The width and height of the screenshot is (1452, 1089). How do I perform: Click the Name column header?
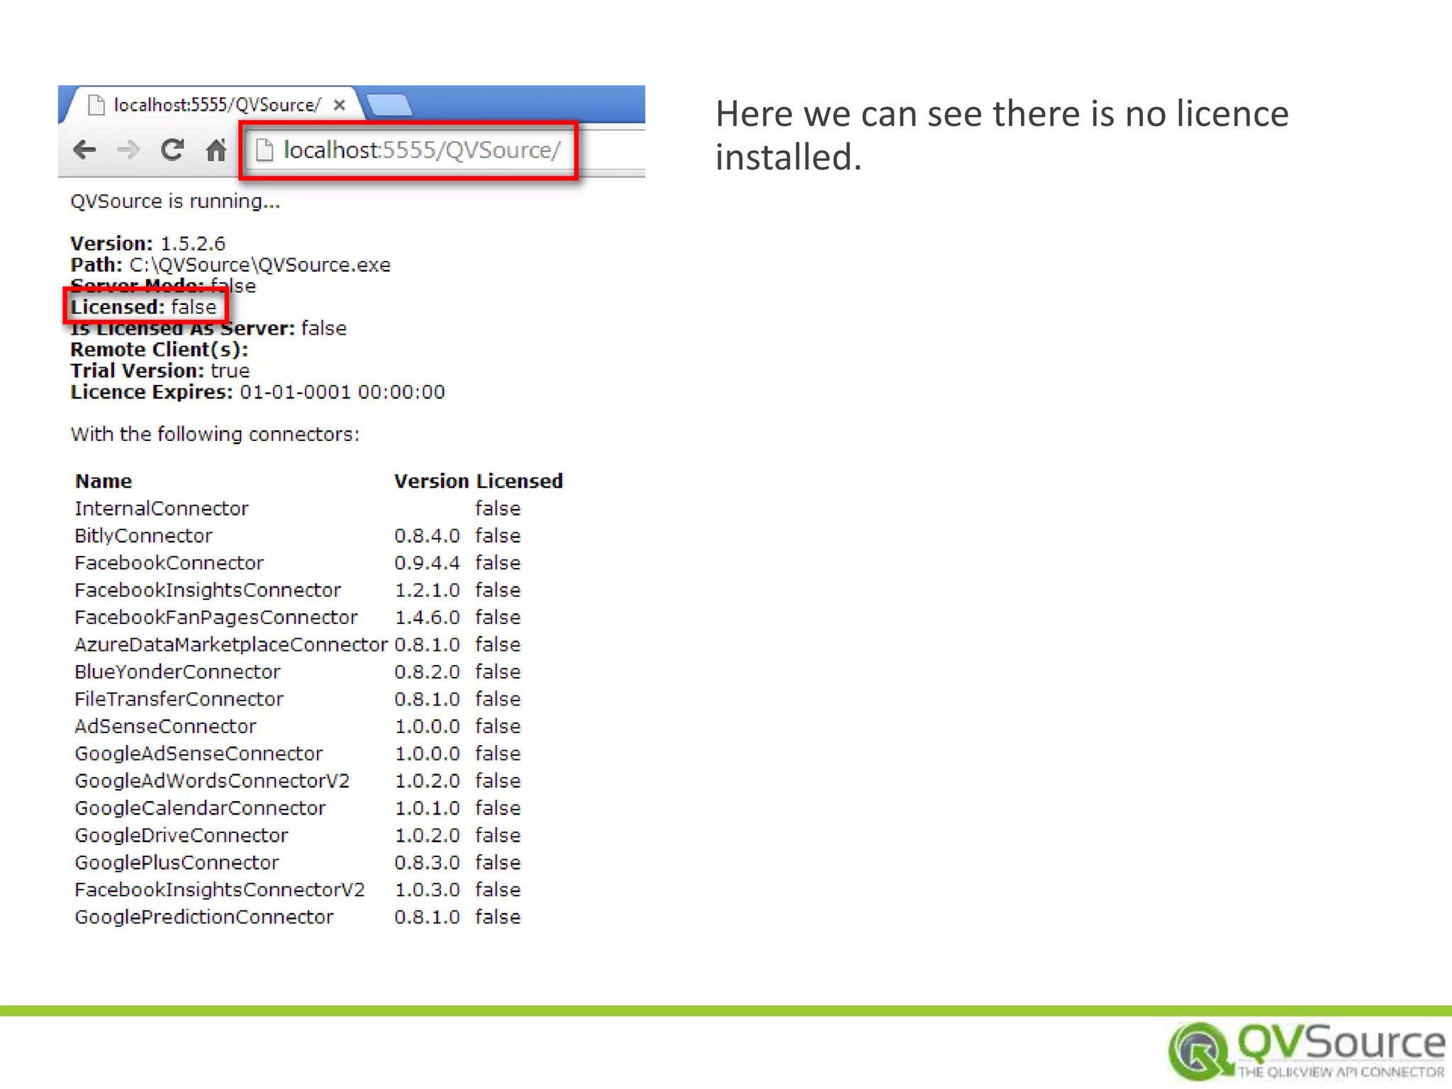[104, 481]
